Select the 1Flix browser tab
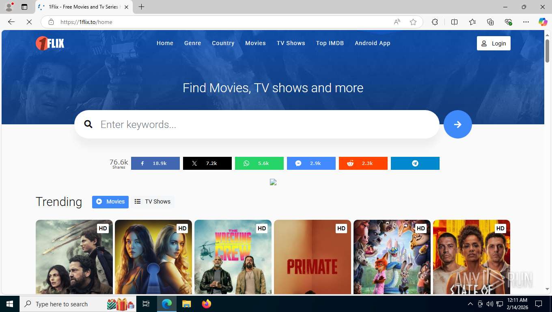The width and height of the screenshot is (552, 312). 83,7
